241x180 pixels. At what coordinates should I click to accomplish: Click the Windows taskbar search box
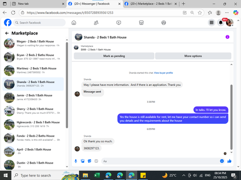point(45,175)
